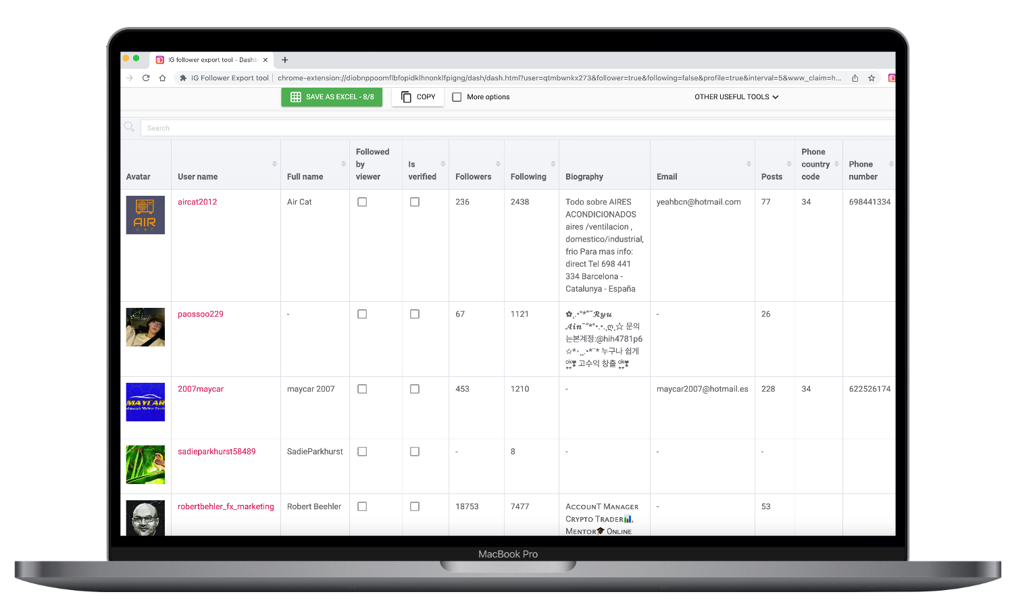Click the search magnifier icon

tap(129, 127)
